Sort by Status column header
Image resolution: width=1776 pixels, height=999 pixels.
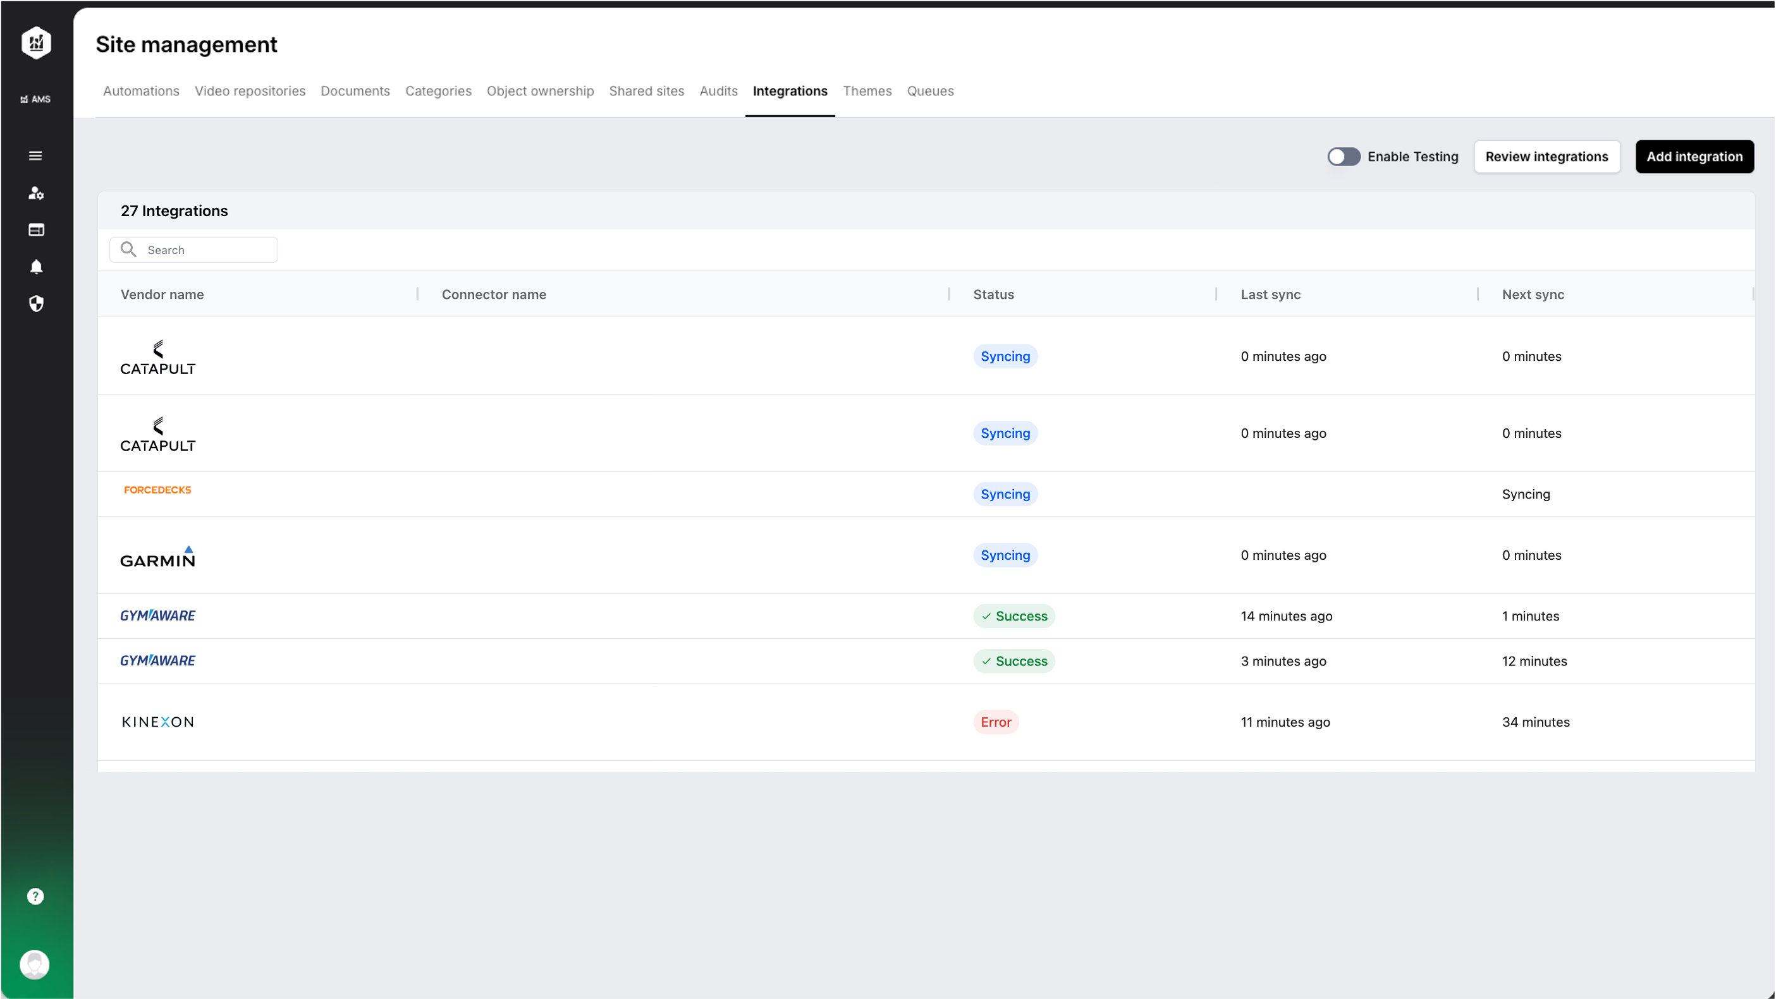coord(993,294)
